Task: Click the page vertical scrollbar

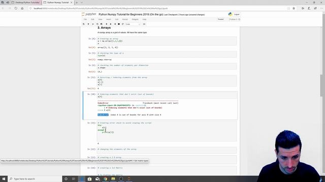Action: pos(321,85)
